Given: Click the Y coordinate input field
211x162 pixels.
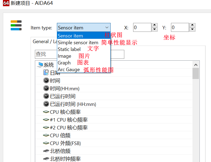Looking at the screenshot, I should (x=180, y=27).
